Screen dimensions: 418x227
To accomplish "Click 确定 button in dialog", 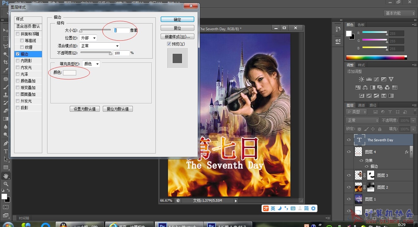I will pos(177,19).
